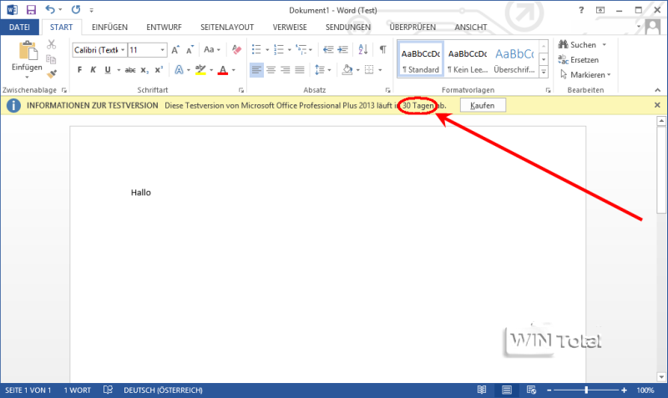Viewport: 668px width, 398px height.
Task: Apply yellow text highlight color
Action: 200,70
